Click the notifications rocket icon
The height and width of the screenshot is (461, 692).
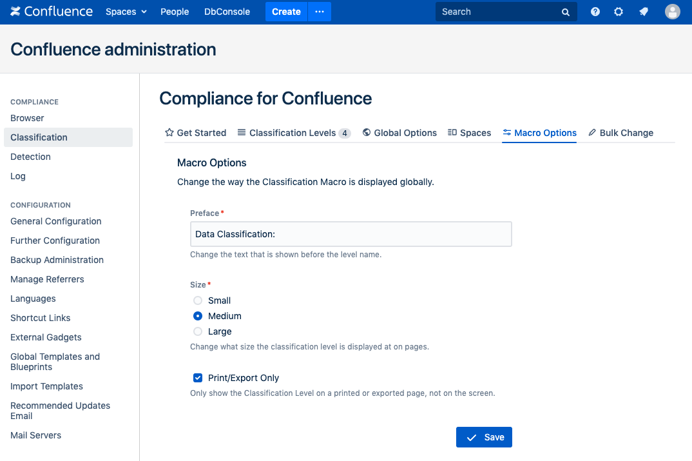pos(643,12)
